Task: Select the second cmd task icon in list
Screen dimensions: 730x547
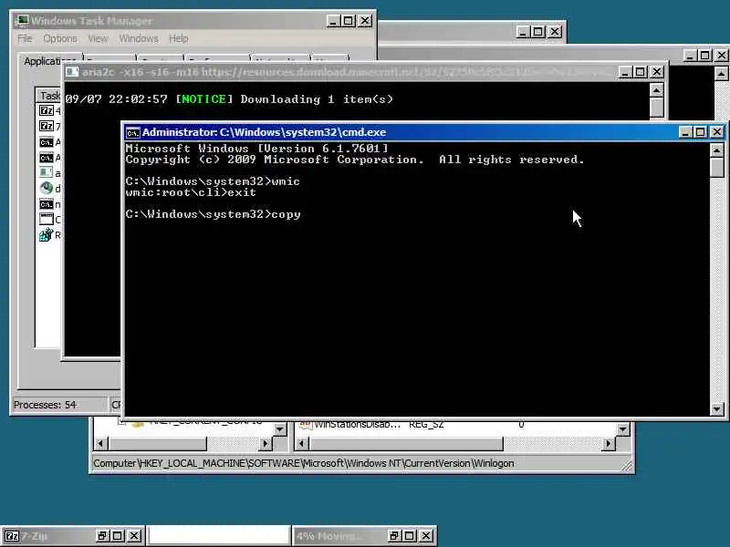Action: tap(47, 158)
